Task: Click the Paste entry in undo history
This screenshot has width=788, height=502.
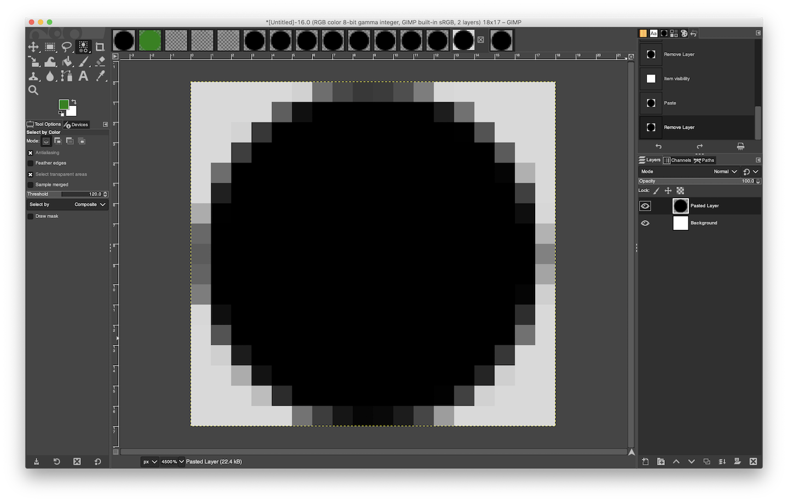Action: click(x=670, y=103)
